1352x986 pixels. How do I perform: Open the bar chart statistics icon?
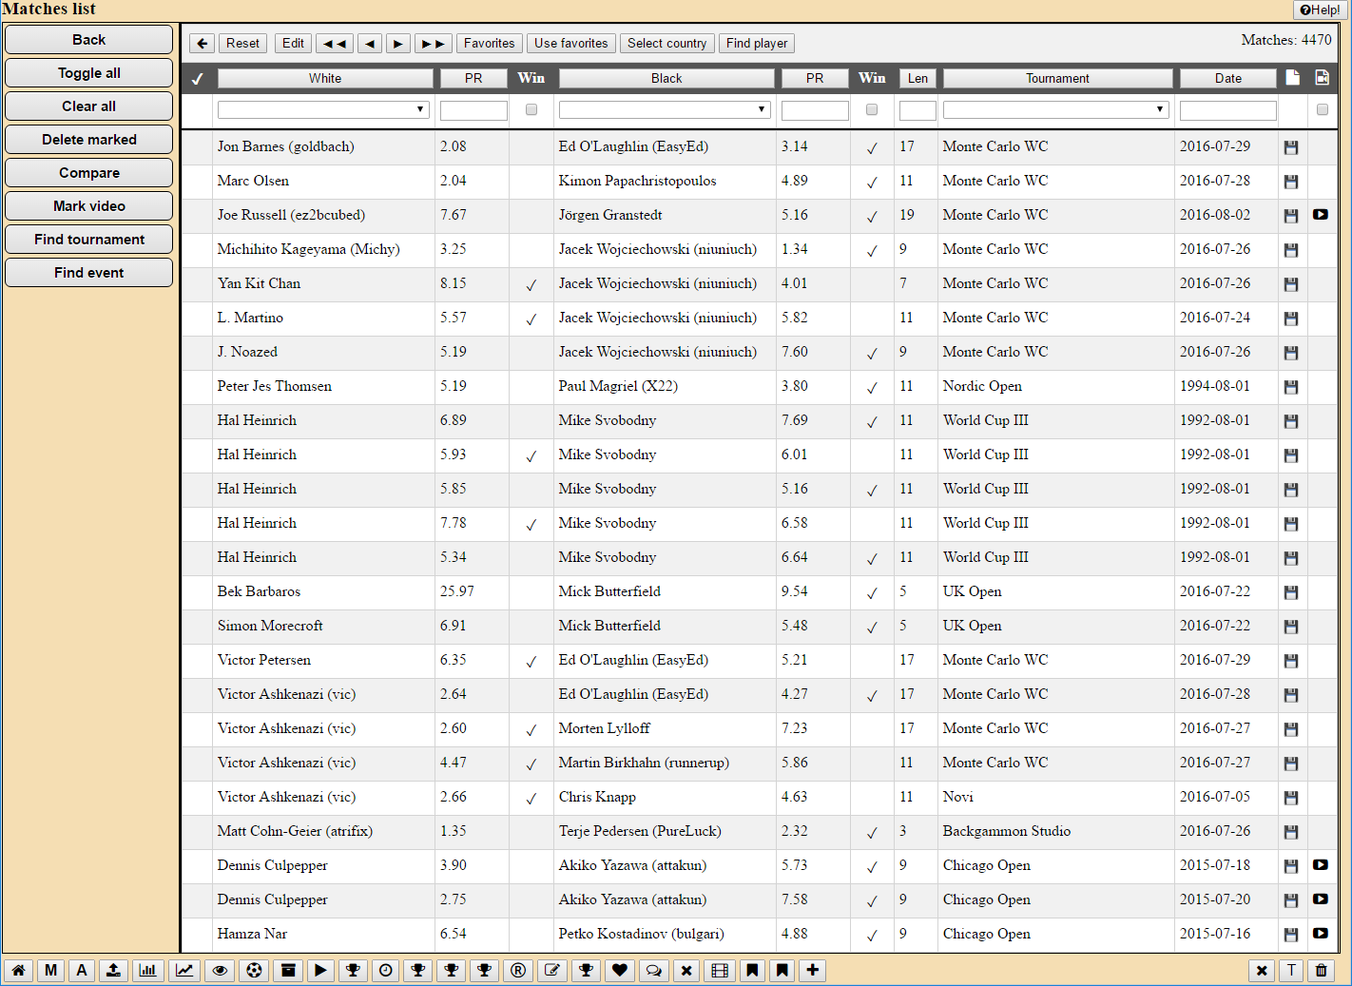147,970
